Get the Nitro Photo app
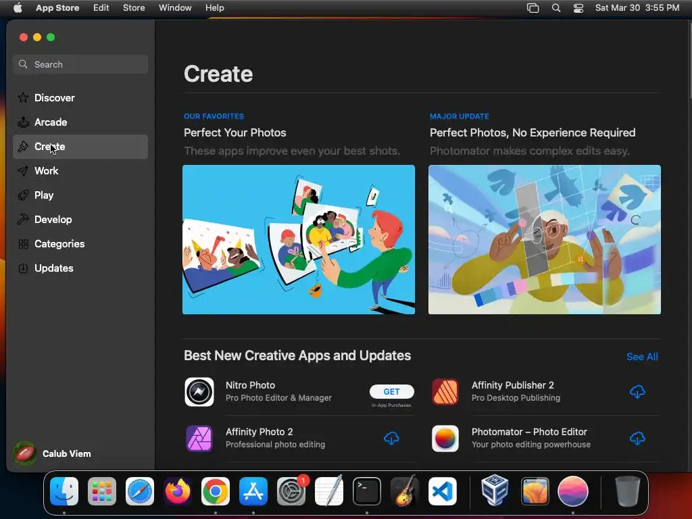 tap(391, 391)
